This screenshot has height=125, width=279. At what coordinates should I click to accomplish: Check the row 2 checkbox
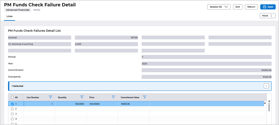pyautogui.click(x=12, y=109)
